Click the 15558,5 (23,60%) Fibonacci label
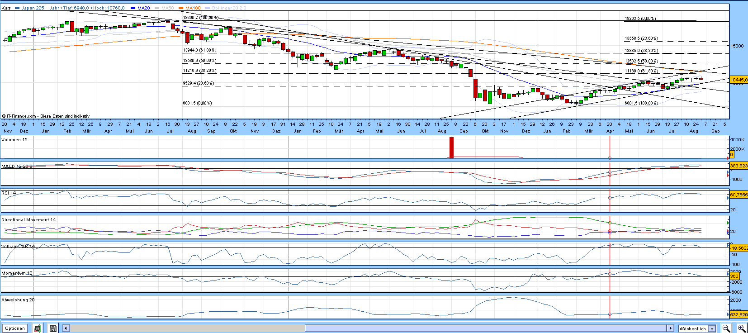Viewport: 748px width, 333px height. point(641,39)
